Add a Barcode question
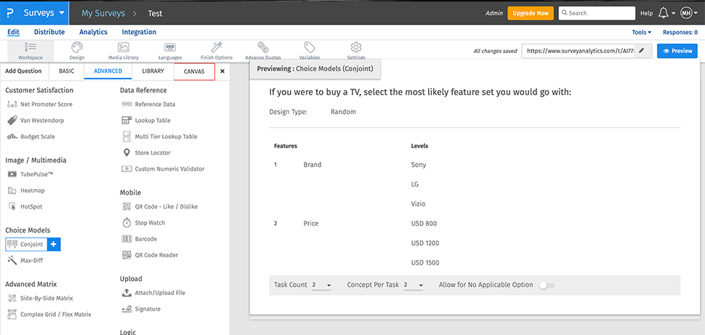The image size is (705, 335). [x=140, y=239]
